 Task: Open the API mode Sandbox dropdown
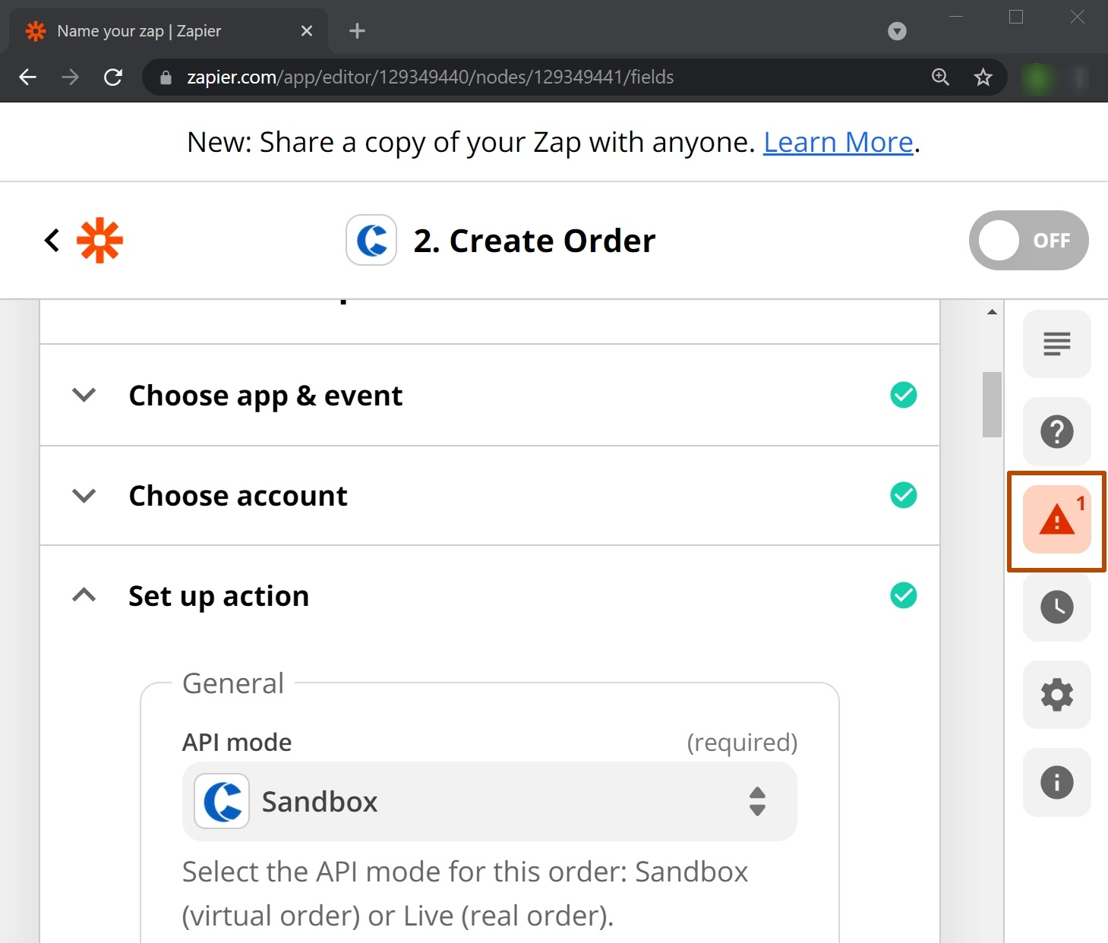489,801
